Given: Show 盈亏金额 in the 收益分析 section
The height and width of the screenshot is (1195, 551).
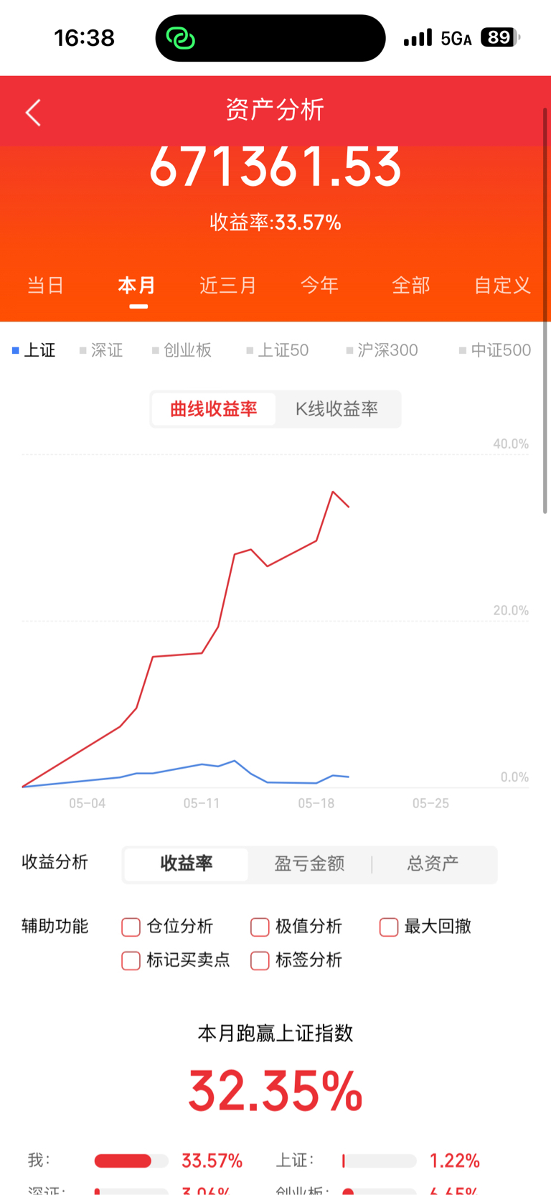Looking at the screenshot, I should [x=309, y=863].
